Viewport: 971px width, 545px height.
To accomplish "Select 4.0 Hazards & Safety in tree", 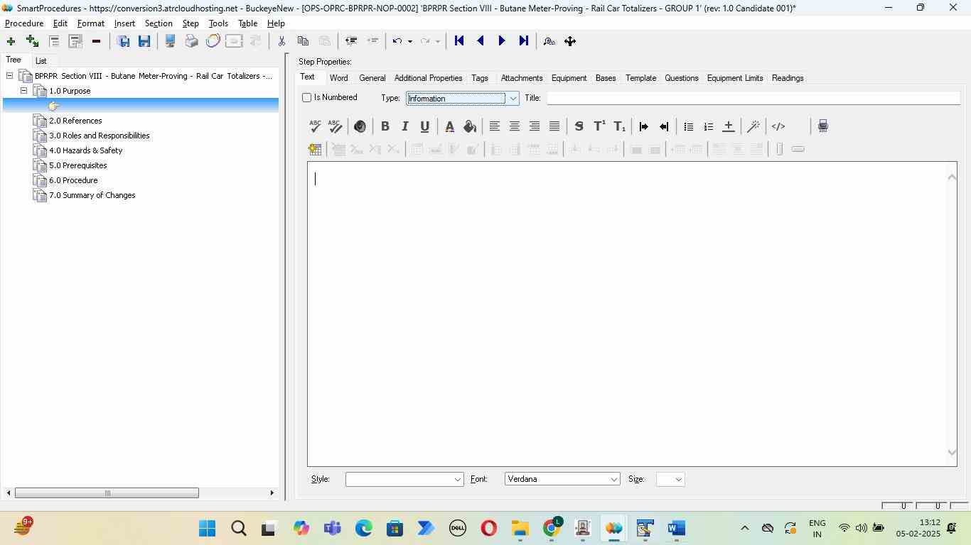I will click(85, 150).
